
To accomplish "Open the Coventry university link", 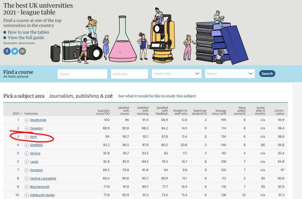I will point(36,128).
